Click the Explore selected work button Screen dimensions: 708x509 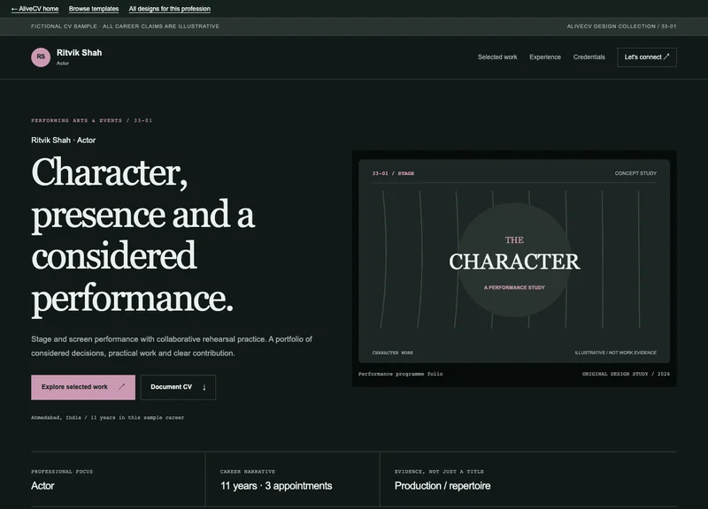tap(83, 387)
